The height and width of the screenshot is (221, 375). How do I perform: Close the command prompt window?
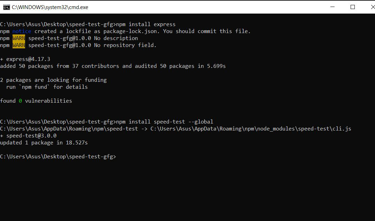372,7
